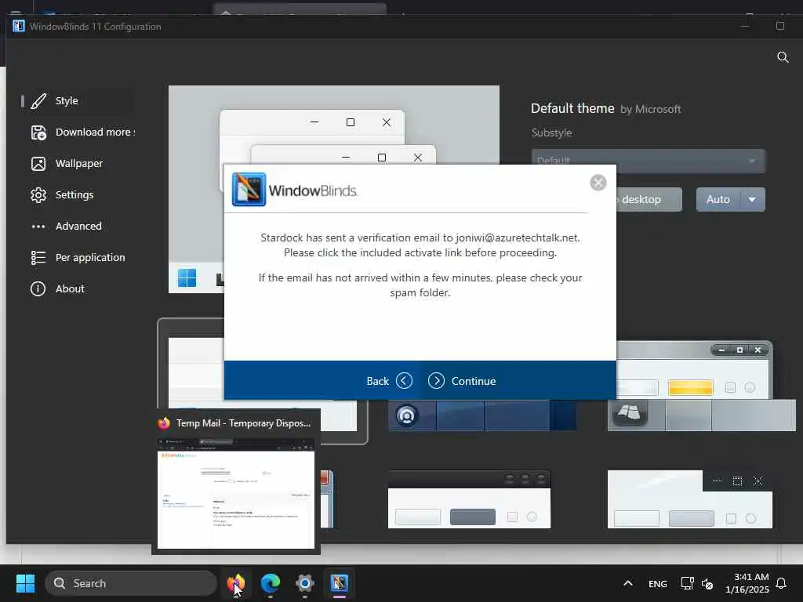Click the Style paintbrush icon
The image size is (803, 602).
coord(38,101)
